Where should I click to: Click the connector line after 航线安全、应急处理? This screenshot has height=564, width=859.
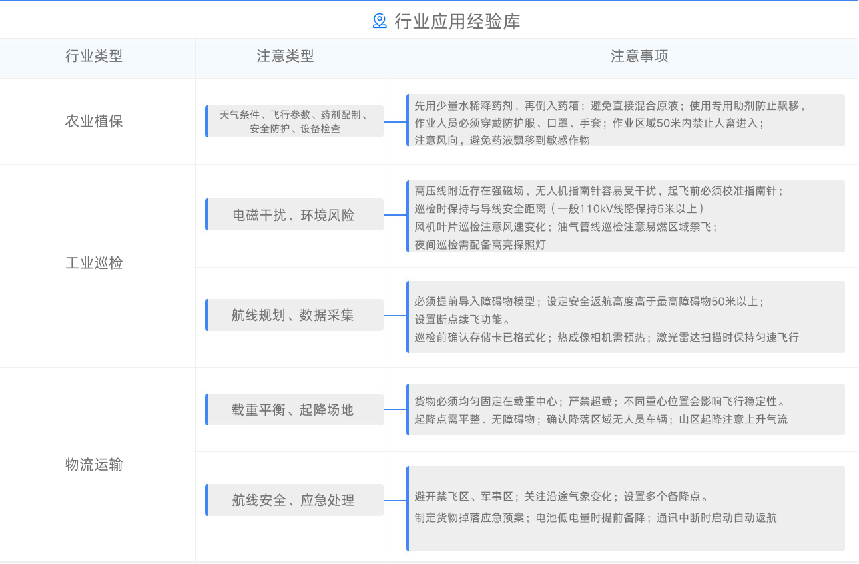click(395, 500)
